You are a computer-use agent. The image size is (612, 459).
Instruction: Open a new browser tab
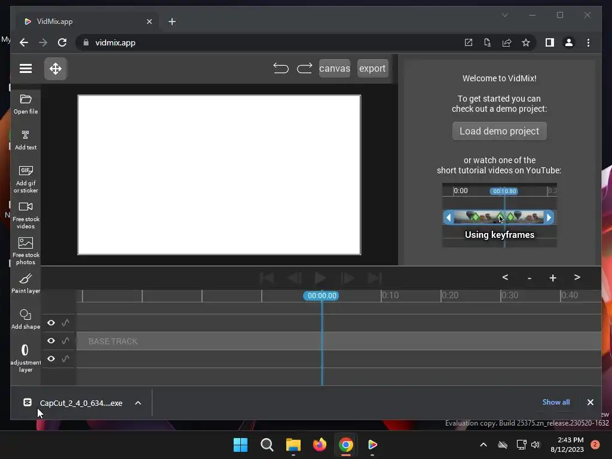pyautogui.click(x=172, y=22)
